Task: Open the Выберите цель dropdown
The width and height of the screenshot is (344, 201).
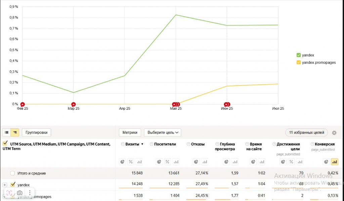Action: (x=163, y=133)
